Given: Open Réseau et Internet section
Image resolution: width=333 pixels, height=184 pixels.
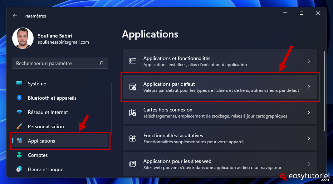Looking at the screenshot, I should (x=60, y=112).
